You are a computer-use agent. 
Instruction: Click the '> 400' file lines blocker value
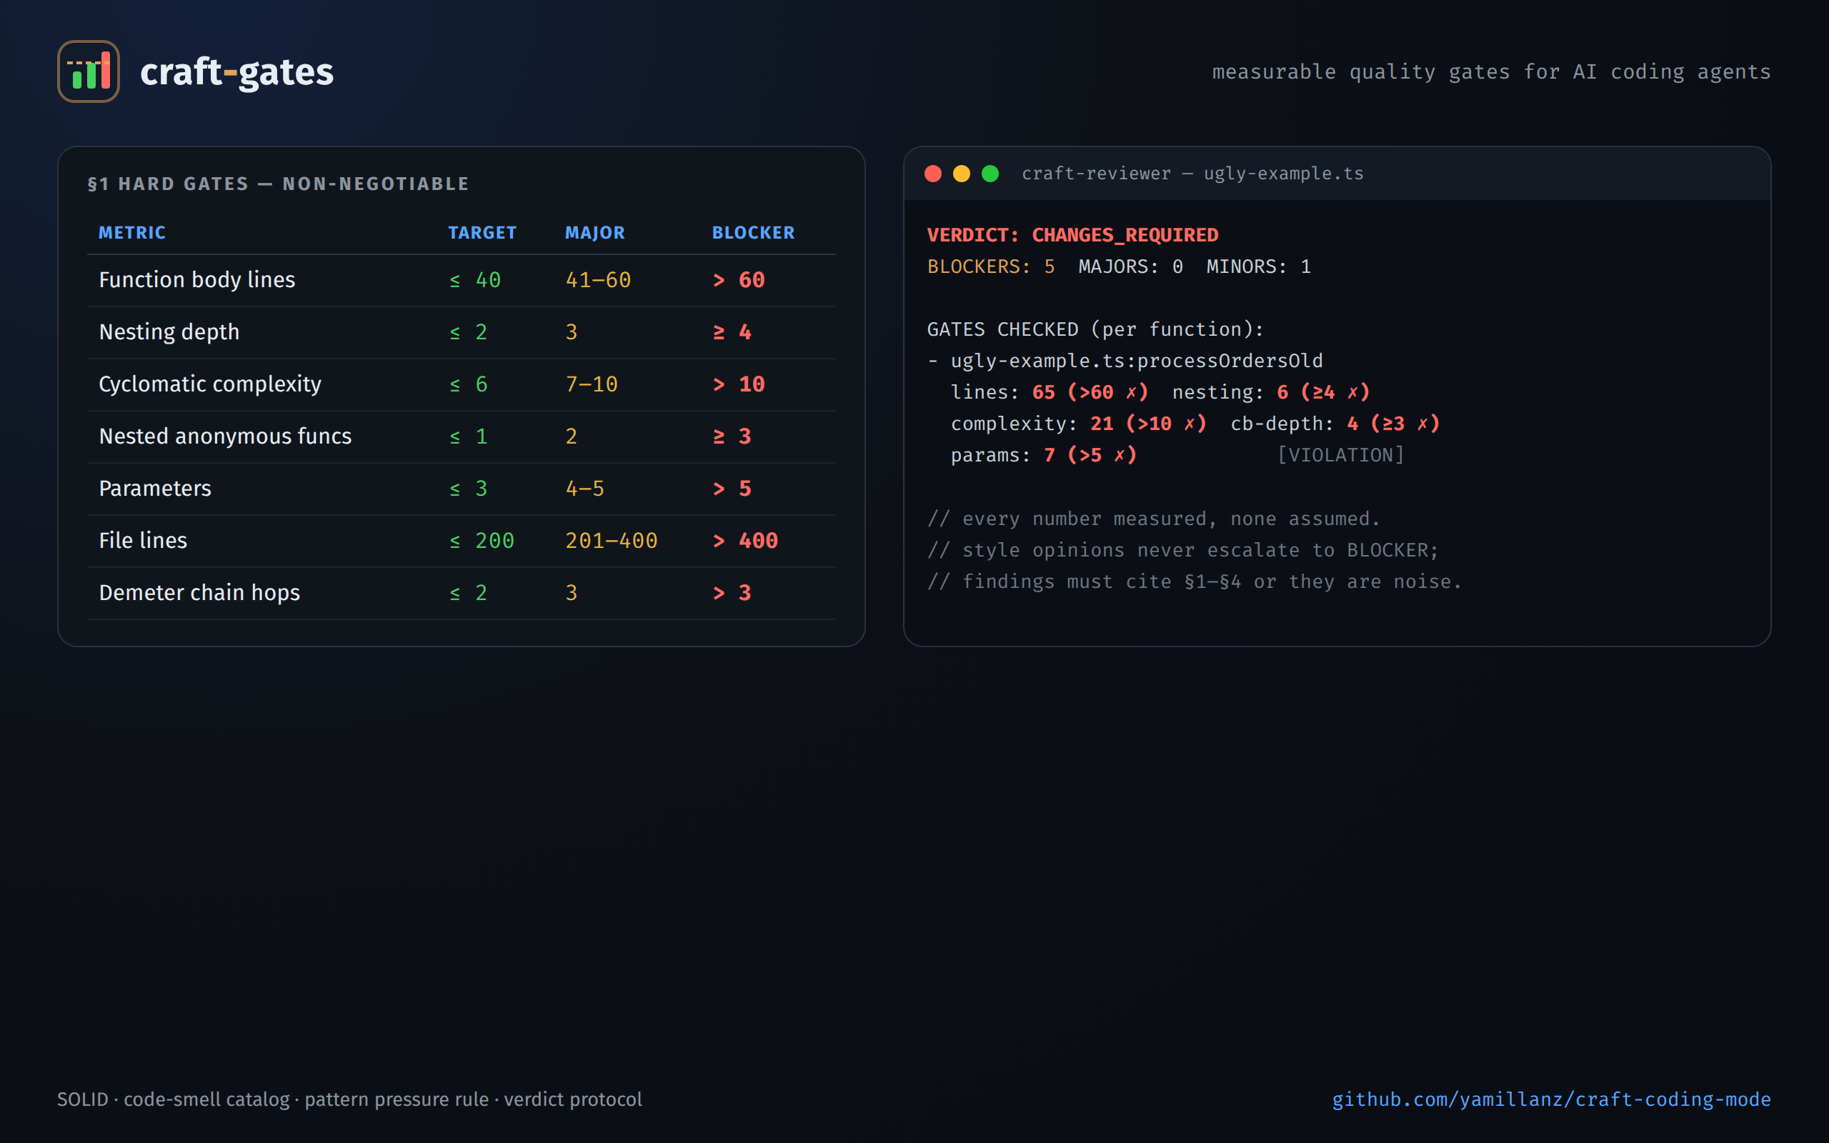coord(745,541)
